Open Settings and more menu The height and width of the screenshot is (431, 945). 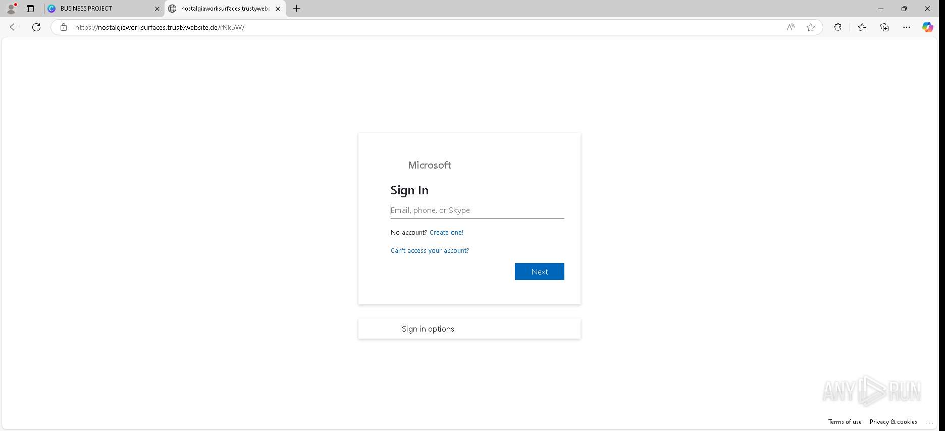click(907, 27)
